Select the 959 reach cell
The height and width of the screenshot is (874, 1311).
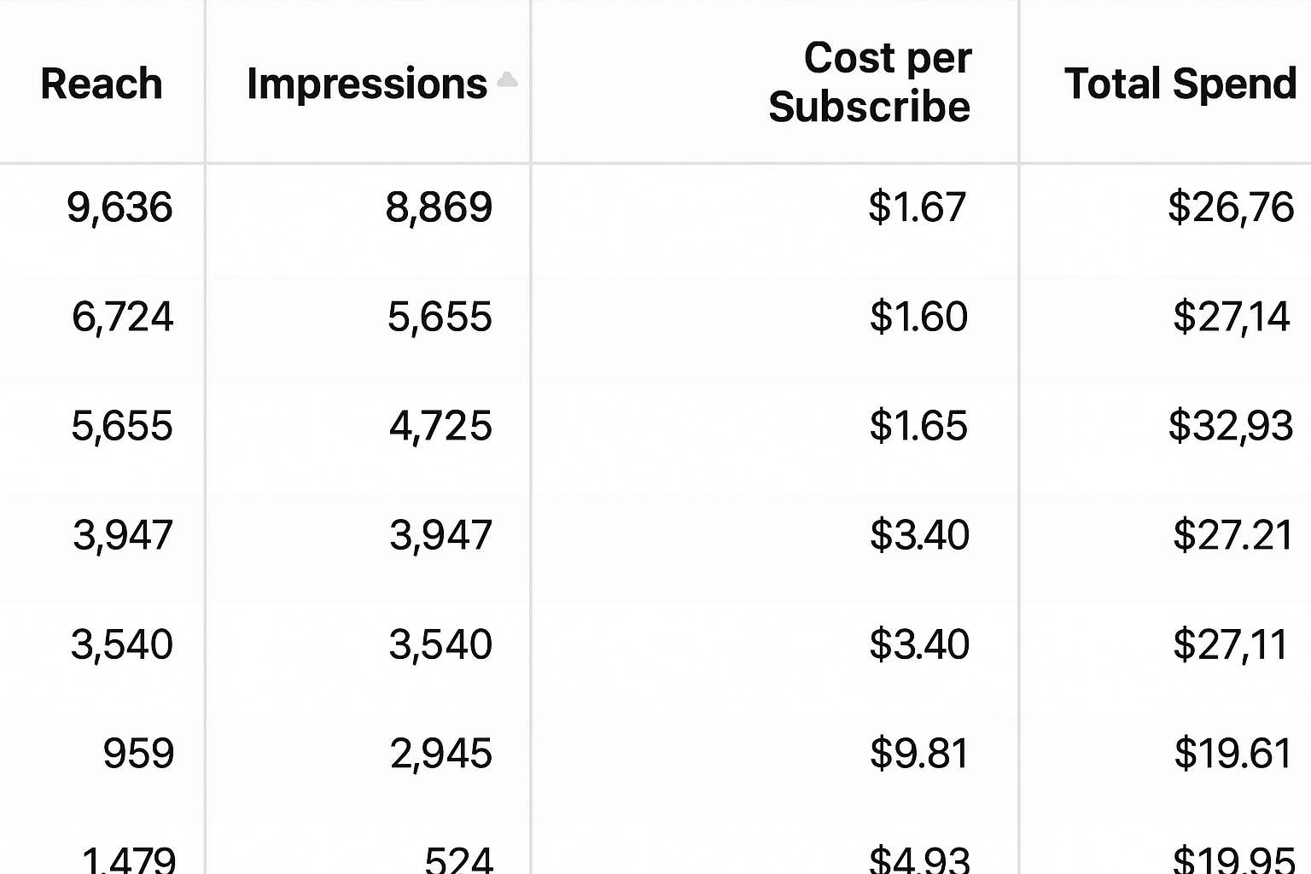[x=138, y=754]
